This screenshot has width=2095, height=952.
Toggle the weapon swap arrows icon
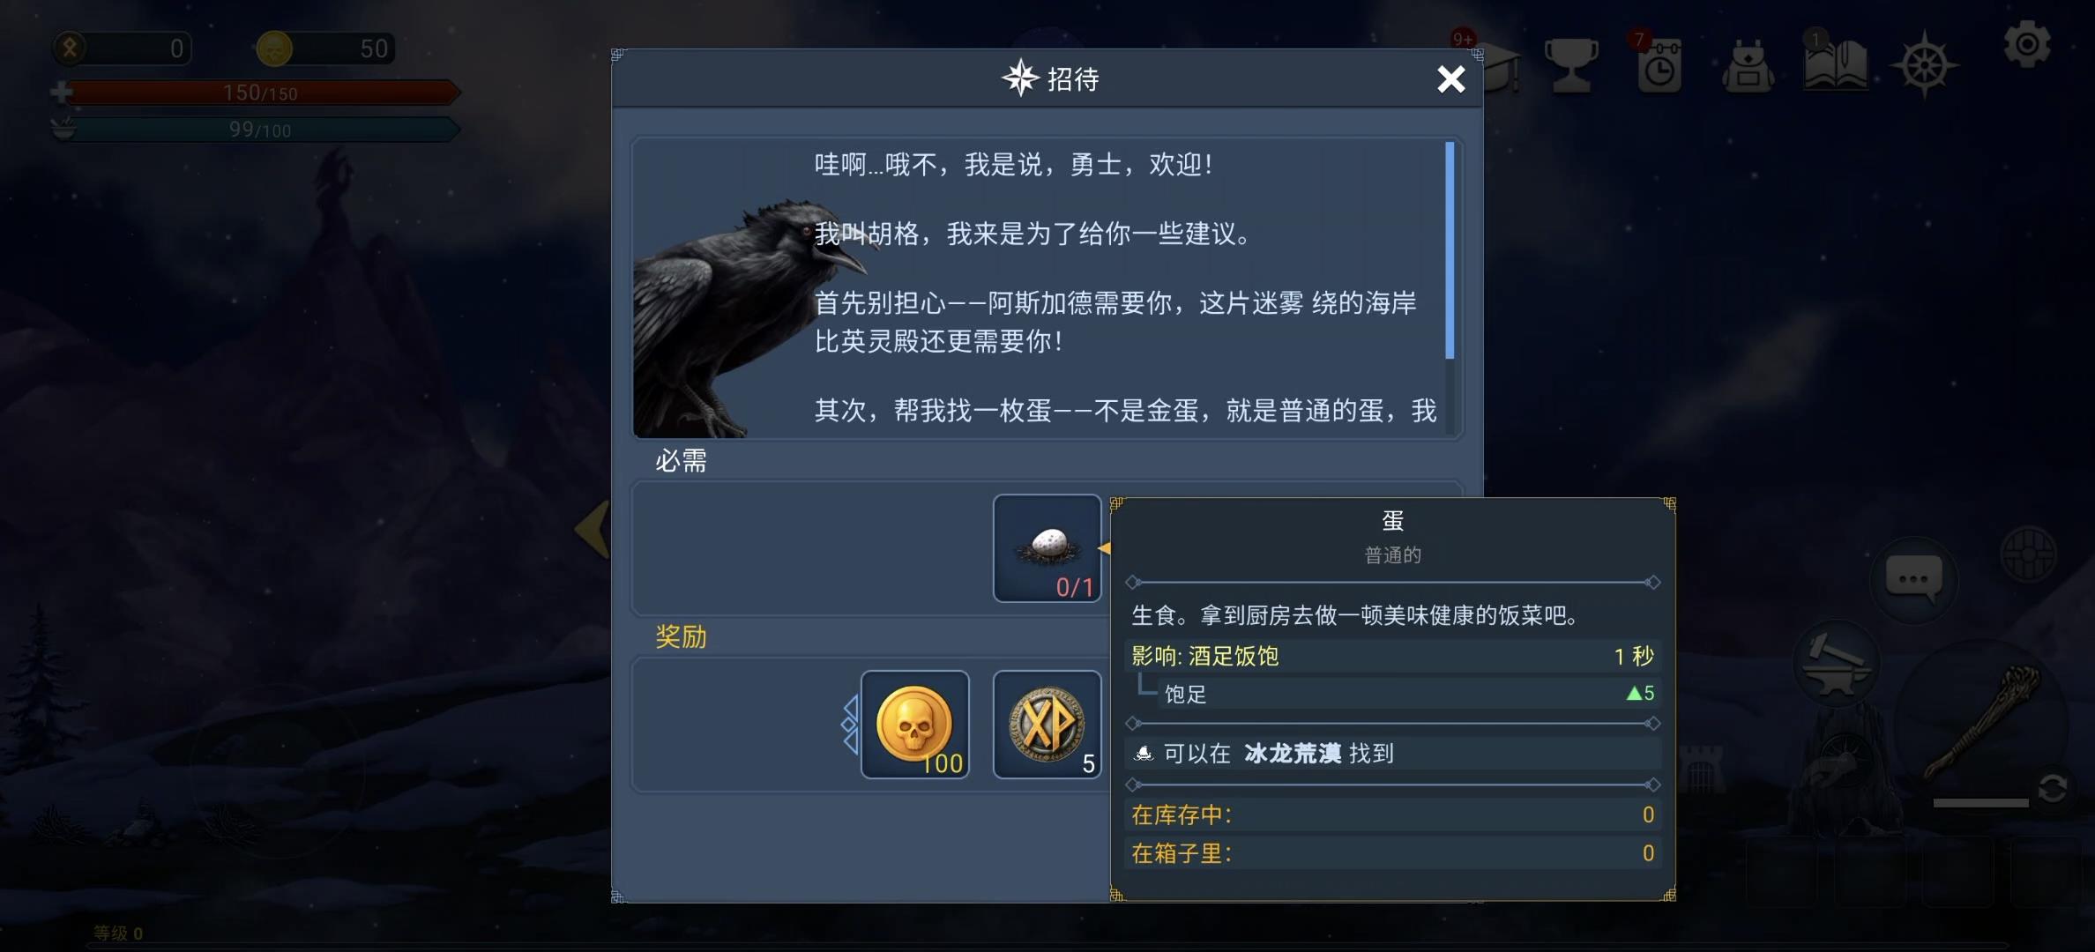[2054, 787]
